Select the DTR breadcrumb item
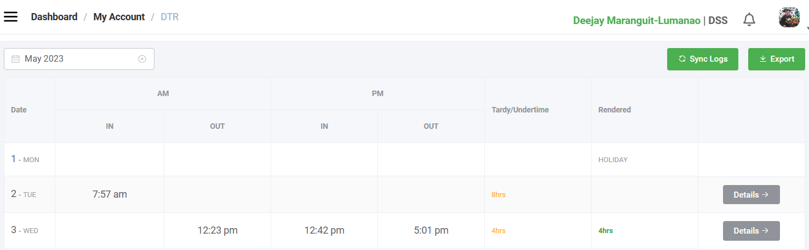809x250 pixels. pyautogui.click(x=169, y=17)
